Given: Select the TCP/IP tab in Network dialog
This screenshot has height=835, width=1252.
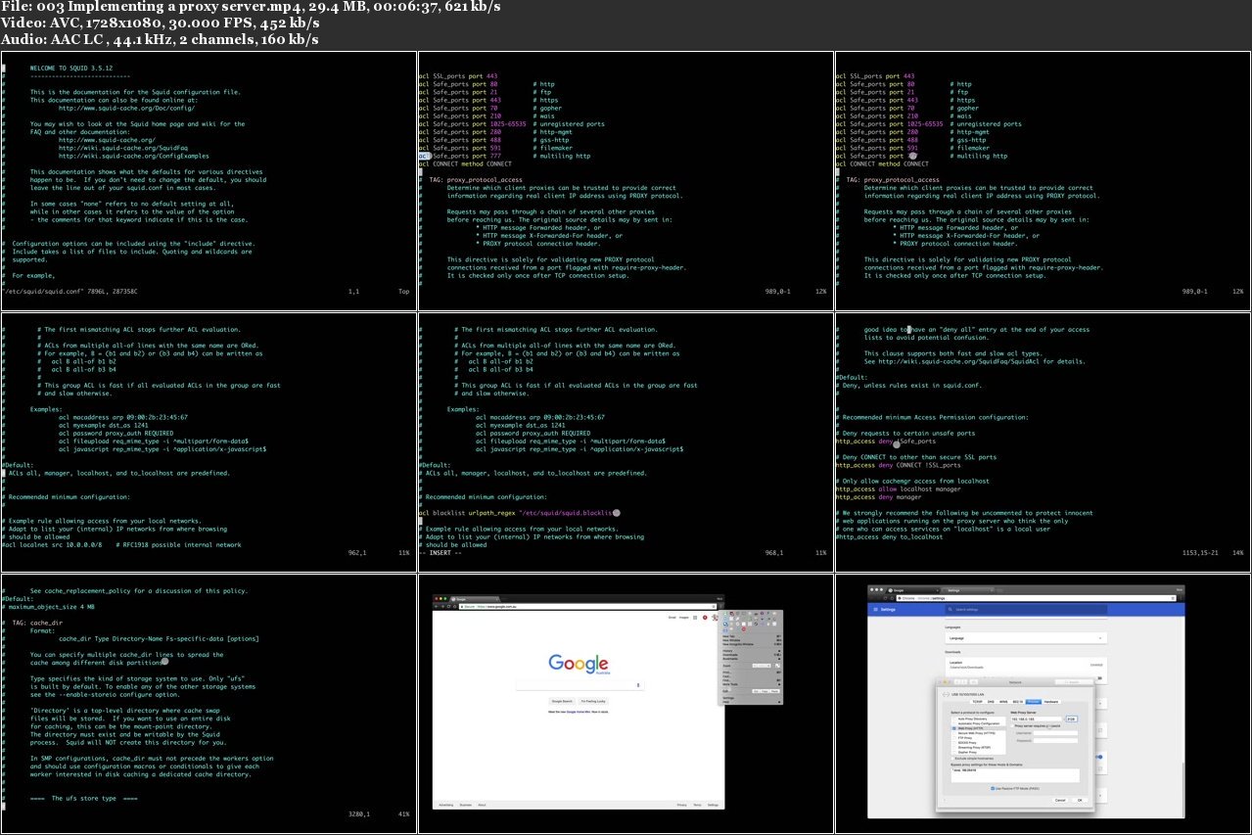Looking at the screenshot, I should (976, 701).
